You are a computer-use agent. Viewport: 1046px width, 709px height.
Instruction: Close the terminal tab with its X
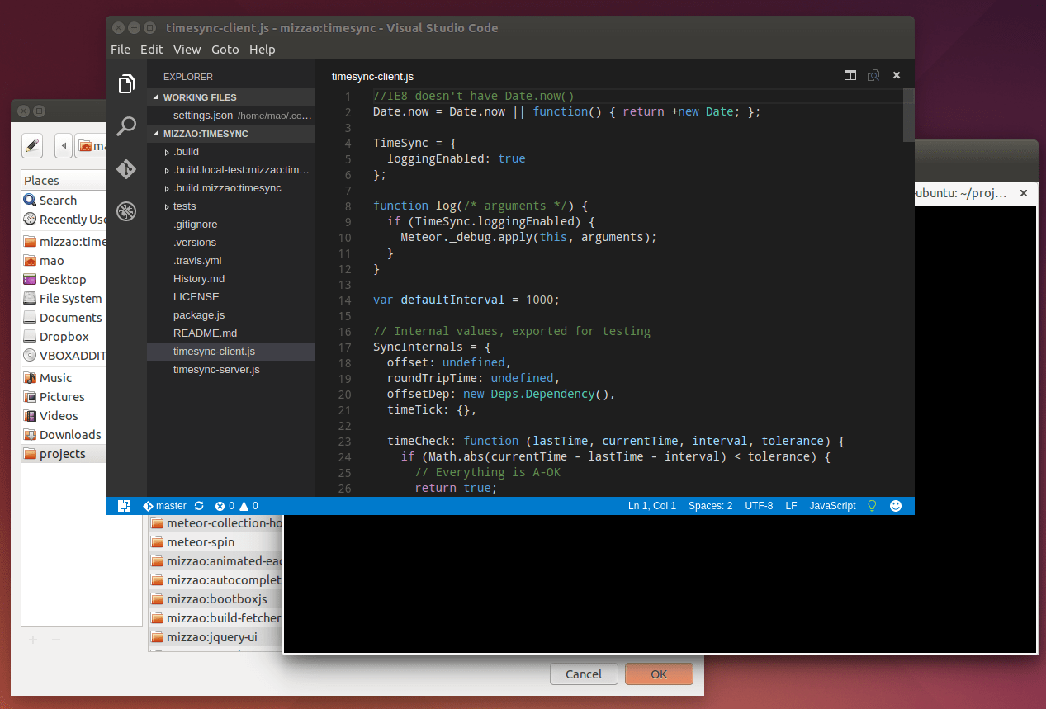pos(1024,193)
